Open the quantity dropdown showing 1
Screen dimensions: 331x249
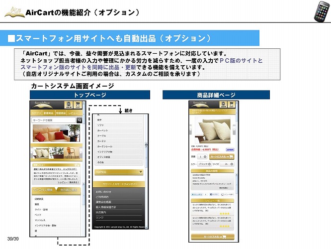point(202,157)
